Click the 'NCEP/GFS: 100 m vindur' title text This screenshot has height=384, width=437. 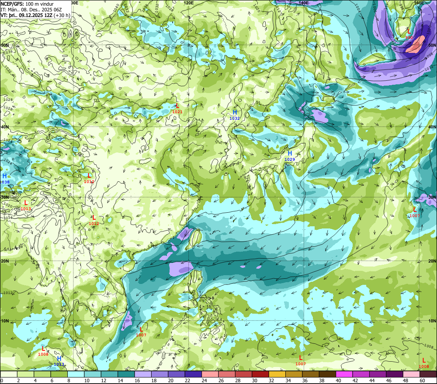27,4
